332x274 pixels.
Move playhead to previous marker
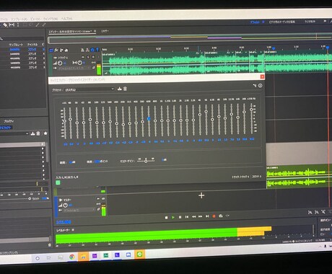(x=187, y=217)
